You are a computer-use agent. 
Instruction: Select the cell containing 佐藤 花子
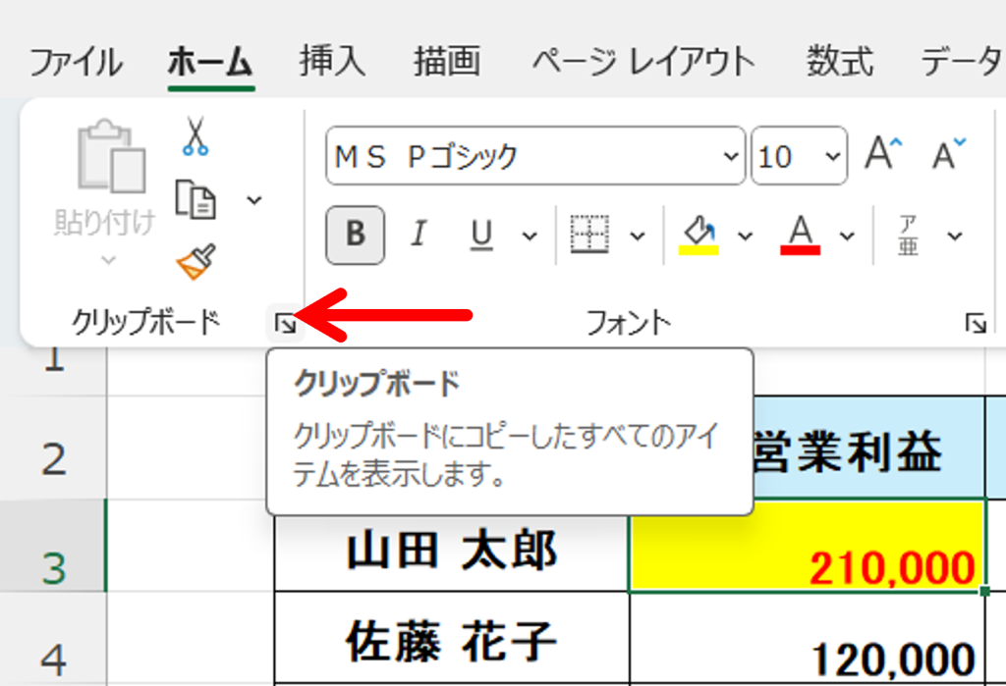[x=451, y=642]
